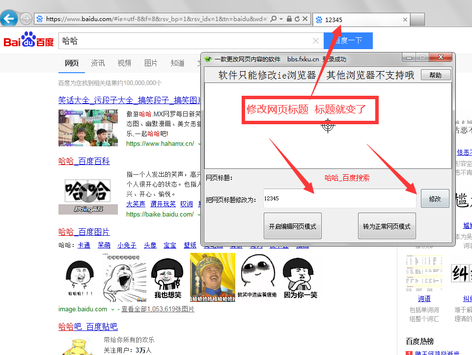Switch to the 图片 search tab
Viewport: 472px width, 355px height.
click(x=151, y=63)
